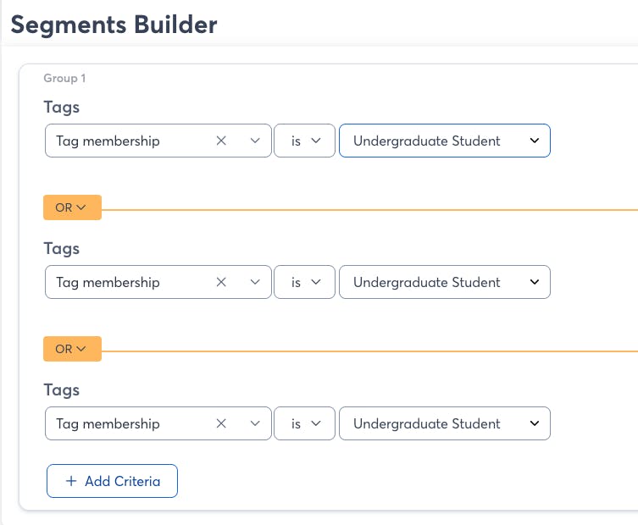This screenshot has width=638, height=525.
Task: Click "Tag membership" text in second row
Action: [108, 283]
